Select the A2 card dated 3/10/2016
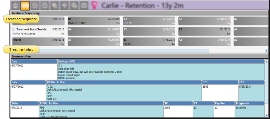Viewport: 270px width, 119px height. click(204, 42)
